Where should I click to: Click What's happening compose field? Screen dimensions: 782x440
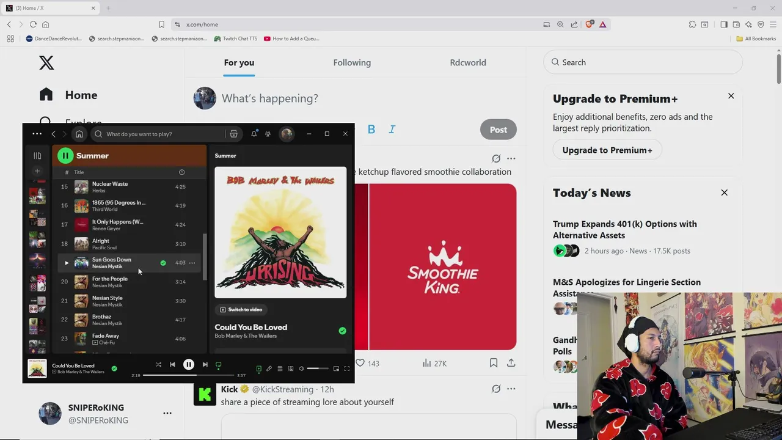tap(270, 98)
